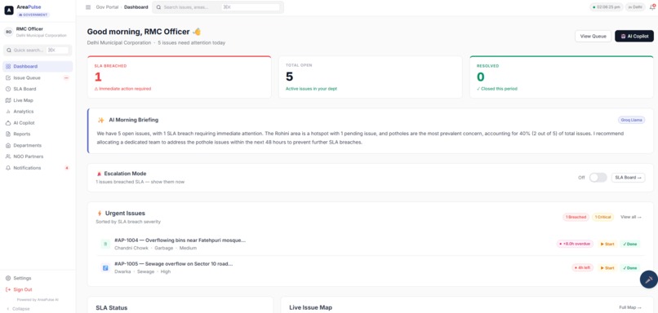
Task: Start issue #AP-1004 overflowing bins
Action: [x=607, y=244]
